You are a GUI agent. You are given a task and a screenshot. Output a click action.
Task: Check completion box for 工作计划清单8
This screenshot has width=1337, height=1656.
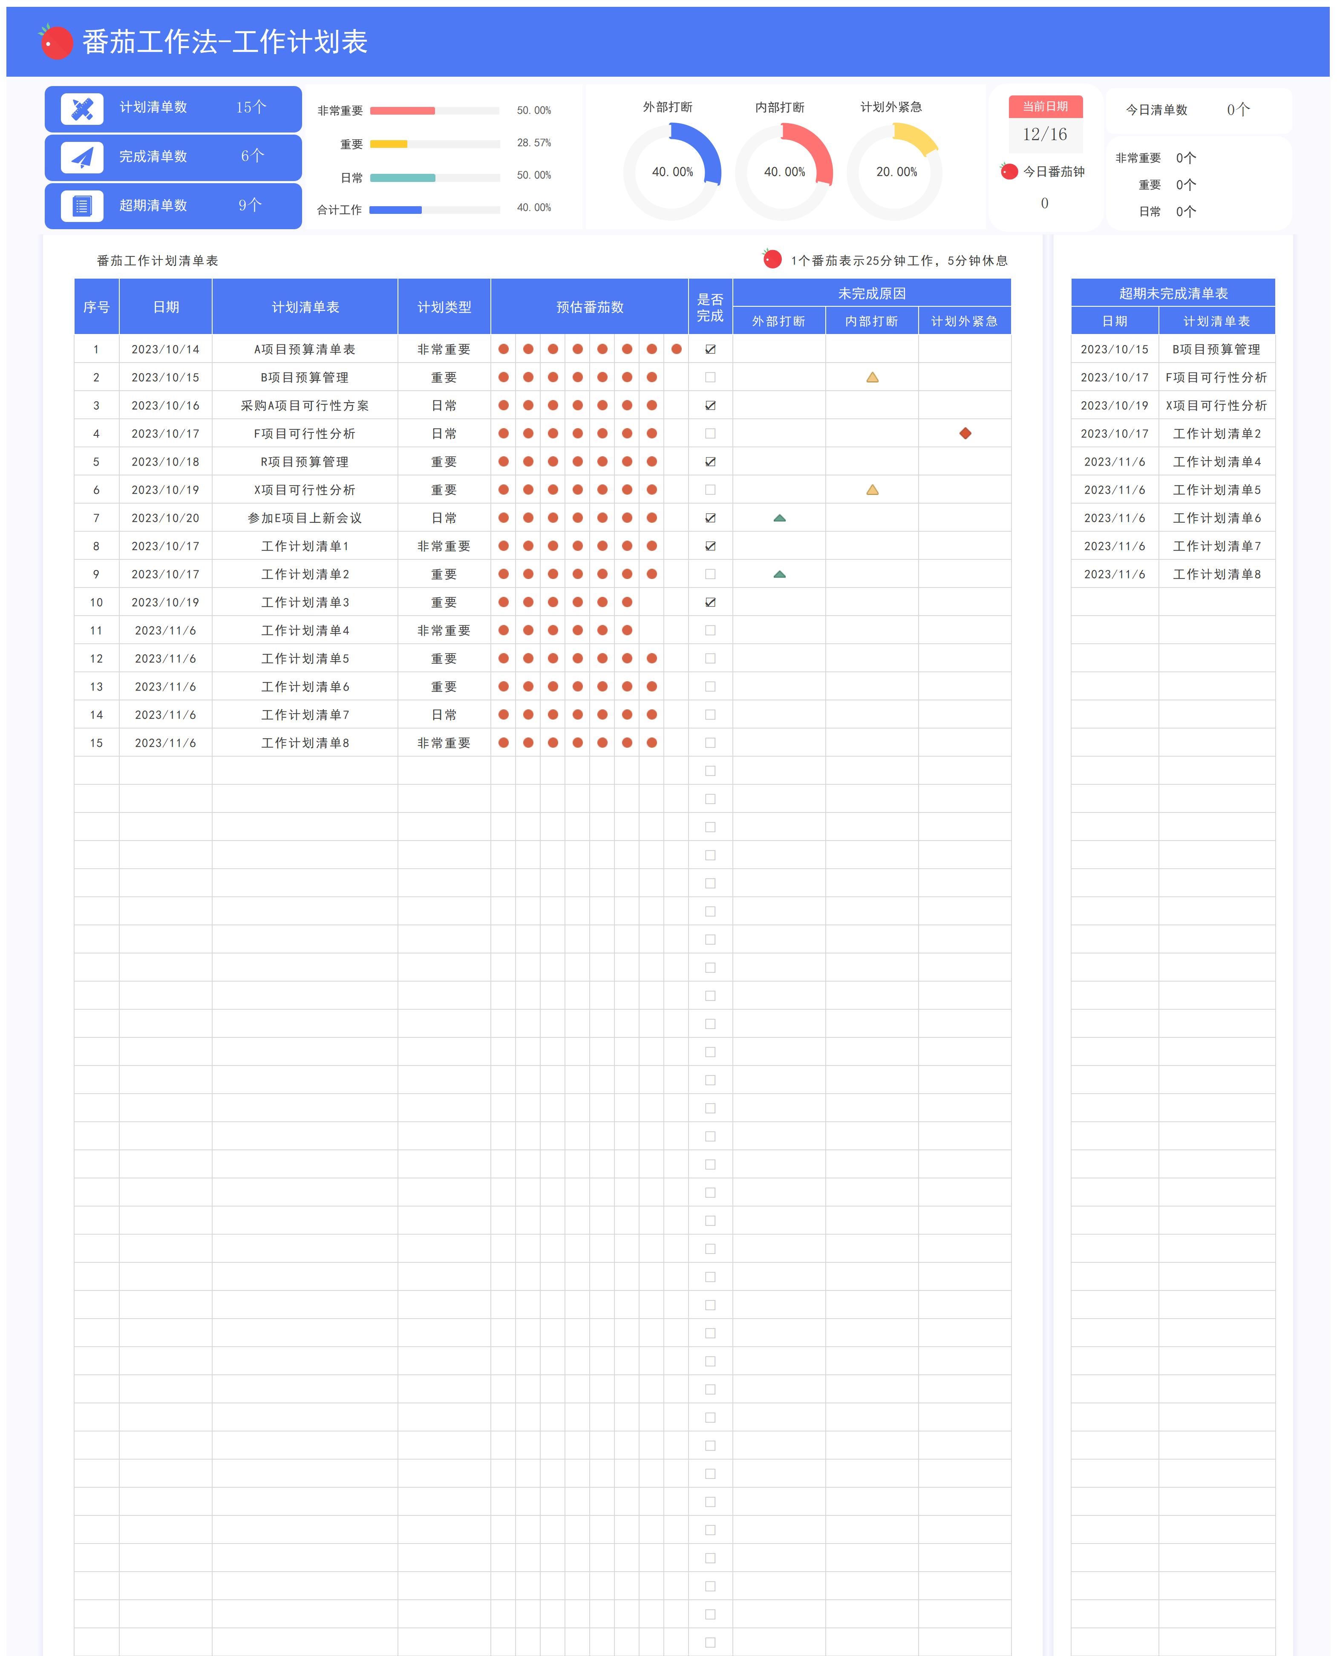pos(710,743)
